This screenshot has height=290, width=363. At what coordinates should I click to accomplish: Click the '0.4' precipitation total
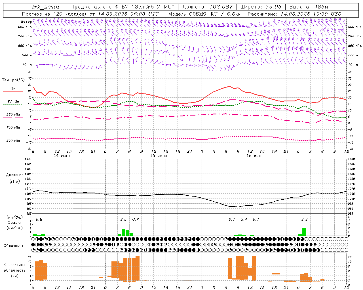(244, 219)
